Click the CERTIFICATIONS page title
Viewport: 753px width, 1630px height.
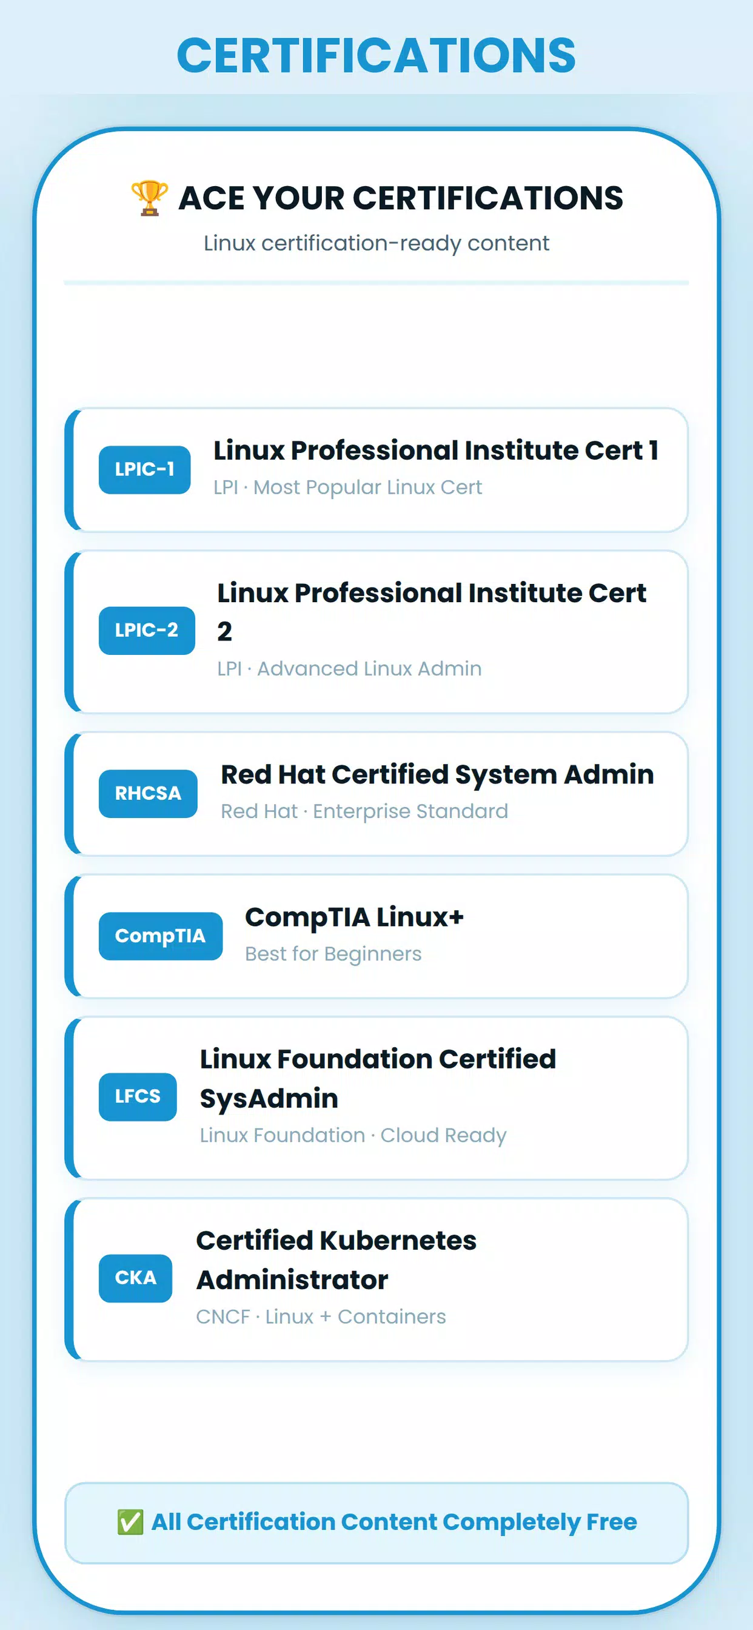pyautogui.click(x=376, y=55)
